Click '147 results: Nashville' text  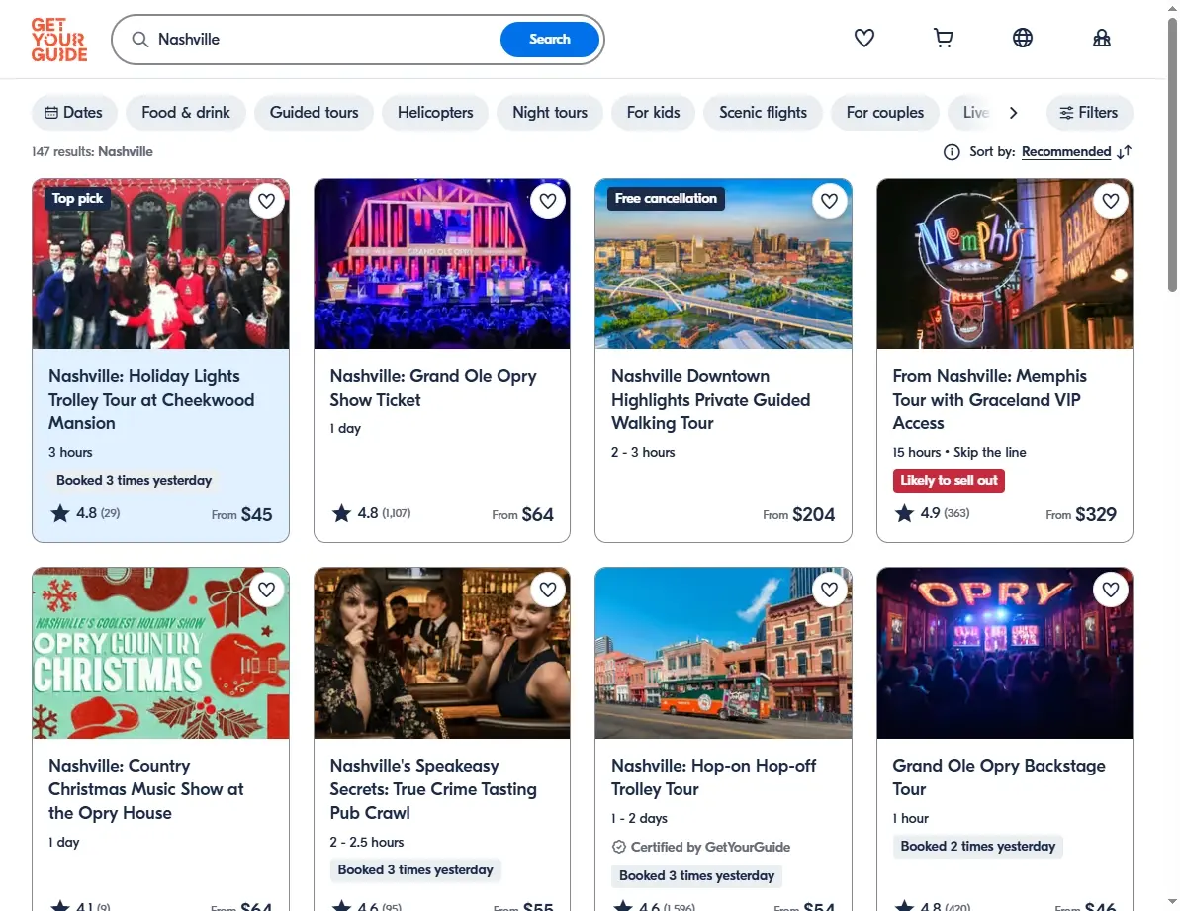pos(92,152)
